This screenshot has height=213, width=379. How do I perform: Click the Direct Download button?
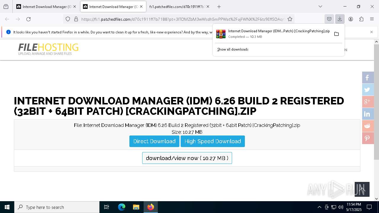[154, 141]
